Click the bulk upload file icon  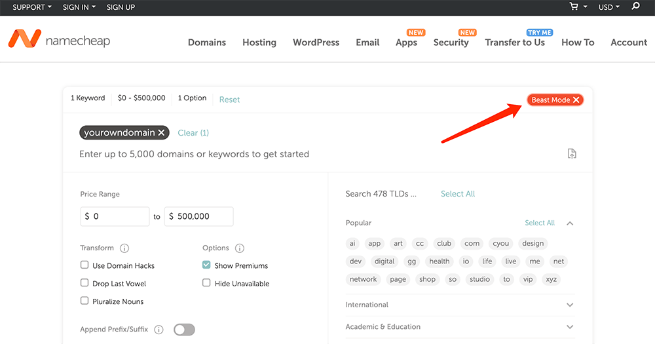point(572,153)
